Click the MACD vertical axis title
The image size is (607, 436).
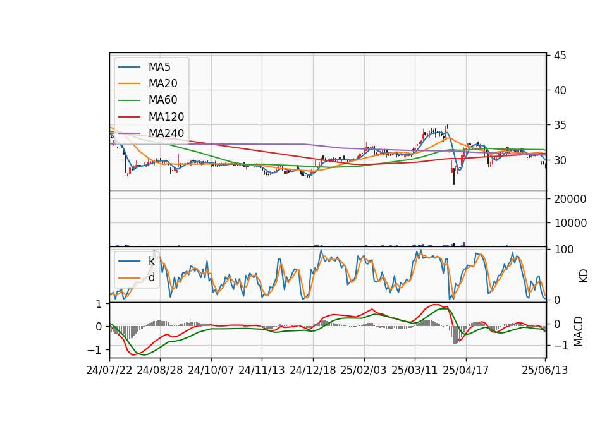[579, 331]
